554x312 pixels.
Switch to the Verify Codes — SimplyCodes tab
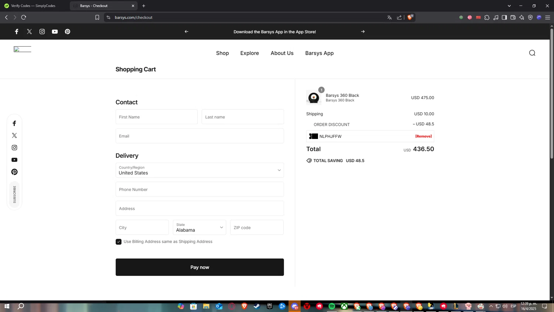tap(33, 6)
